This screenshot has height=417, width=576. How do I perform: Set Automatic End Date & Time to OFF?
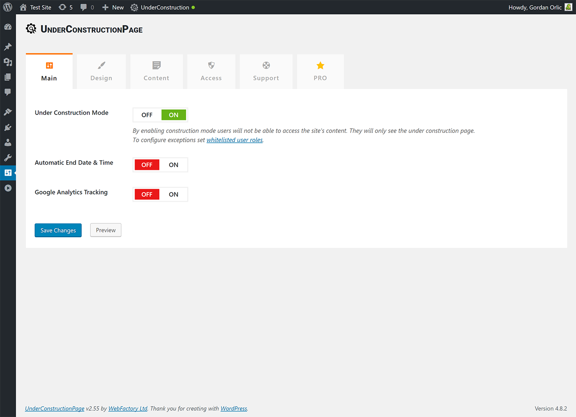coord(147,165)
